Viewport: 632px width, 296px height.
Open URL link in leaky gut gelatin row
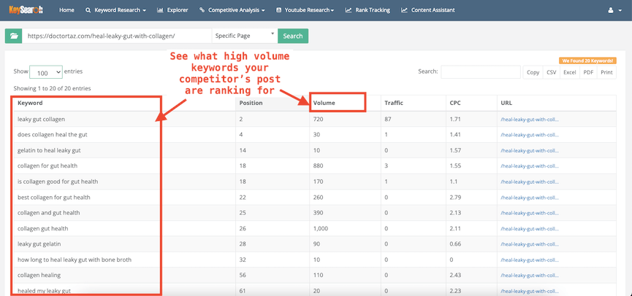(530, 244)
